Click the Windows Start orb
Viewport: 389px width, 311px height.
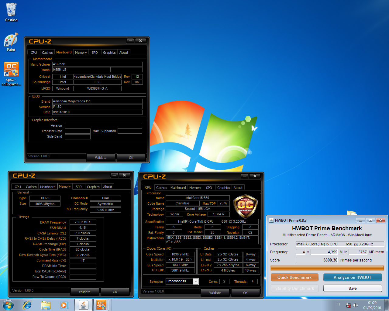pos(8,305)
